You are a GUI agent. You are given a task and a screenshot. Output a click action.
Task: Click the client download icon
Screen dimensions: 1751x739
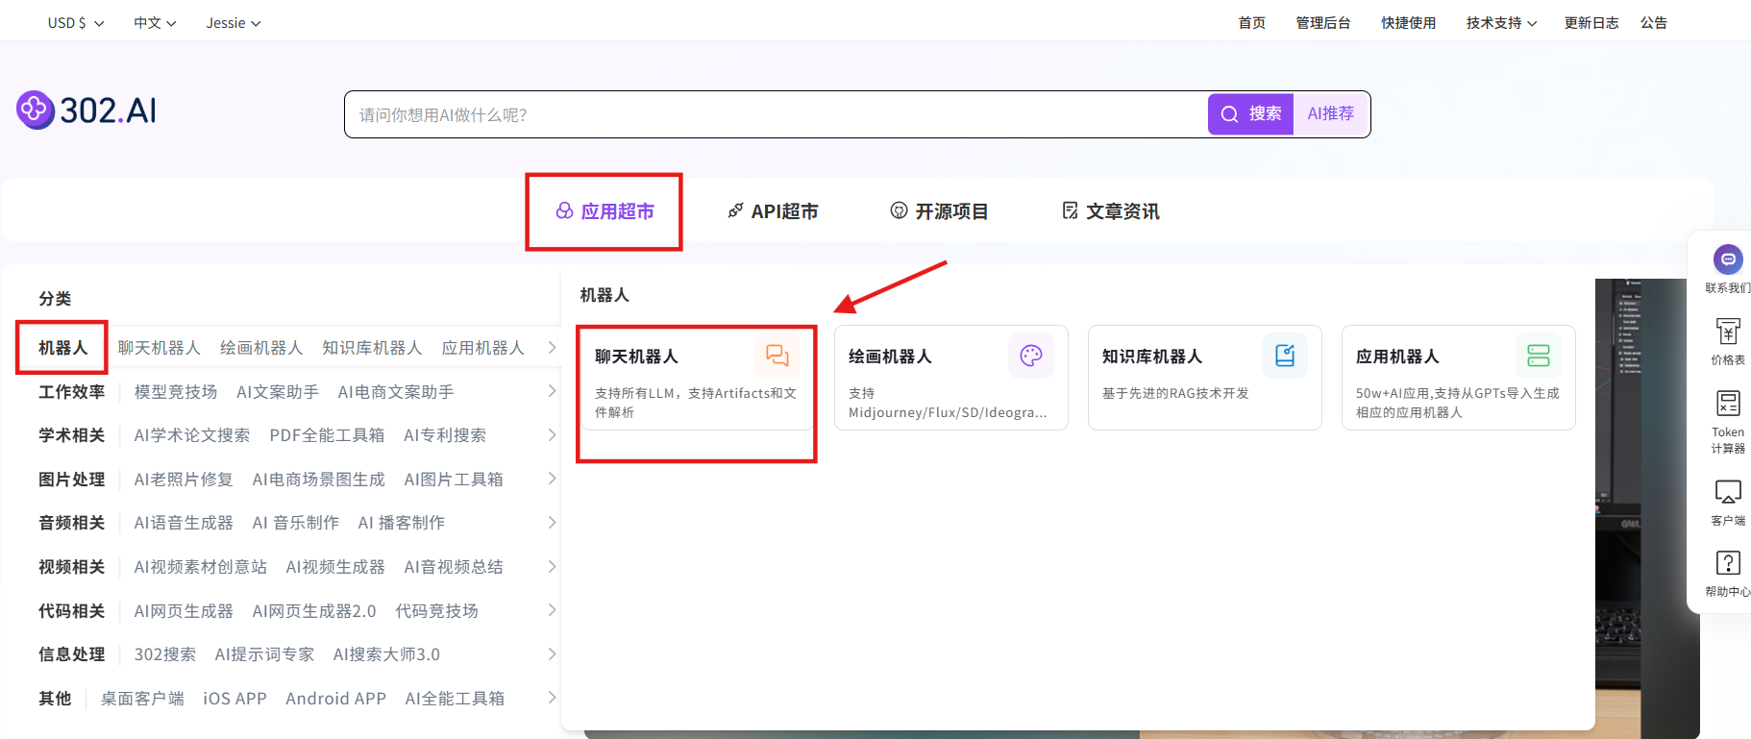[x=1727, y=492]
